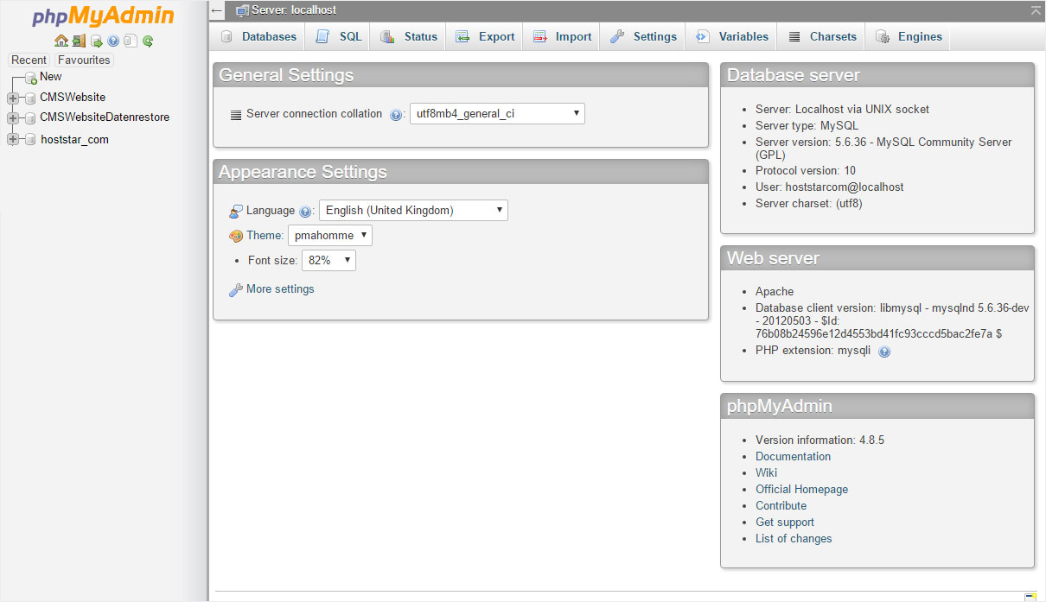Click the Home icon under the logo
Image resolution: width=1046 pixels, height=602 pixels.
tap(61, 41)
